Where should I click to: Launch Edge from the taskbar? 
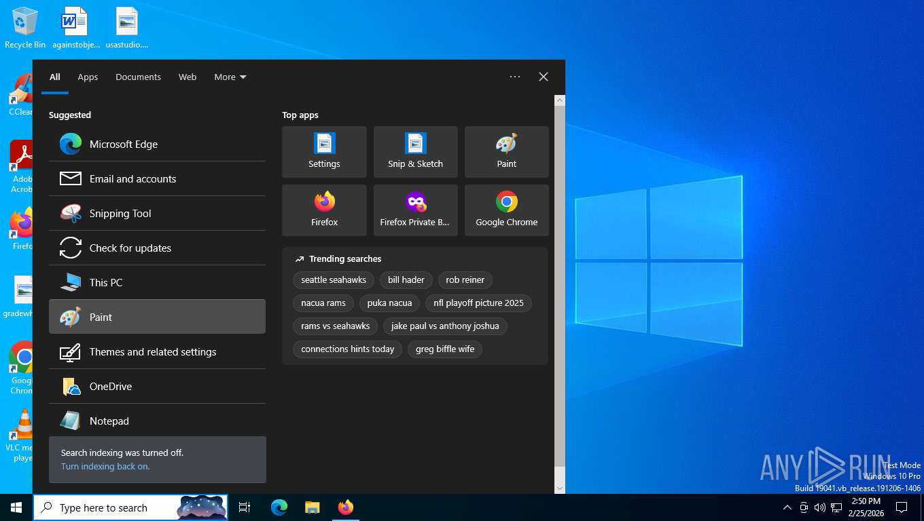pyautogui.click(x=279, y=507)
